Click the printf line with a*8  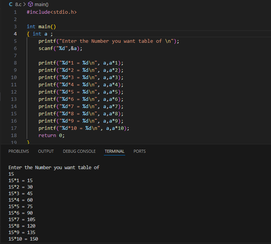pos(81,114)
